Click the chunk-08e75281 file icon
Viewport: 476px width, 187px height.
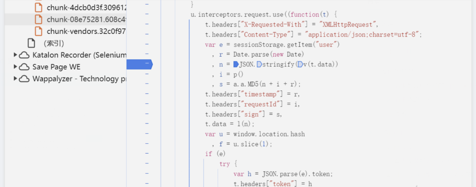pyautogui.click(x=39, y=19)
